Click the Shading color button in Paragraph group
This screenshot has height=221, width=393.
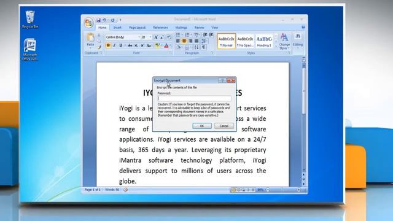tap(178, 47)
